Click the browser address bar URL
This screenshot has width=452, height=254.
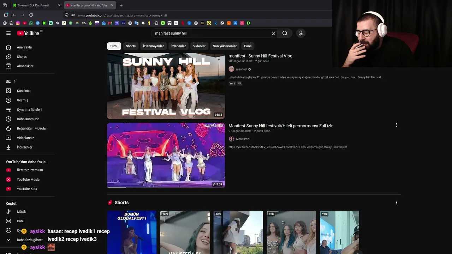pyautogui.click(x=122, y=15)
